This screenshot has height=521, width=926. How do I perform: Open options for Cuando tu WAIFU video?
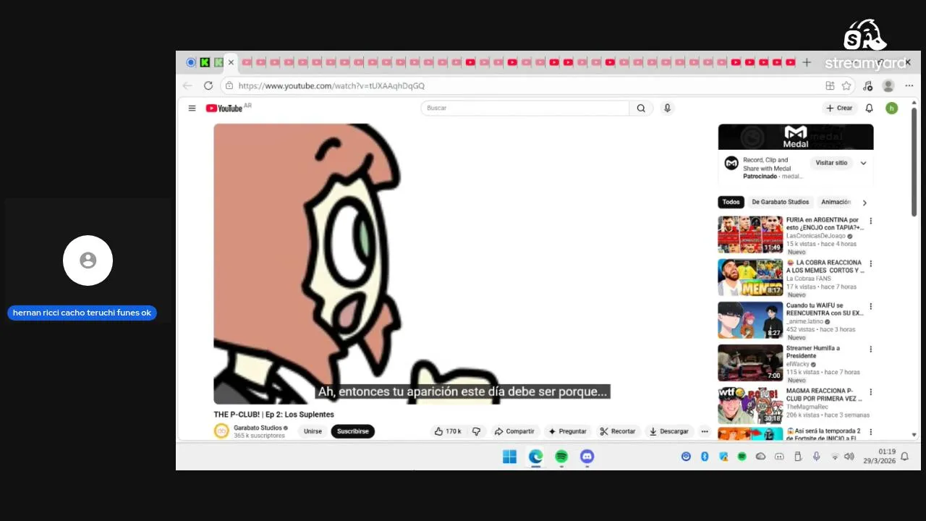[870, 306]
